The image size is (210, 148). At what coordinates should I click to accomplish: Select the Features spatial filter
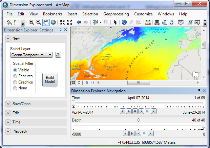click(x=15, y=76)
